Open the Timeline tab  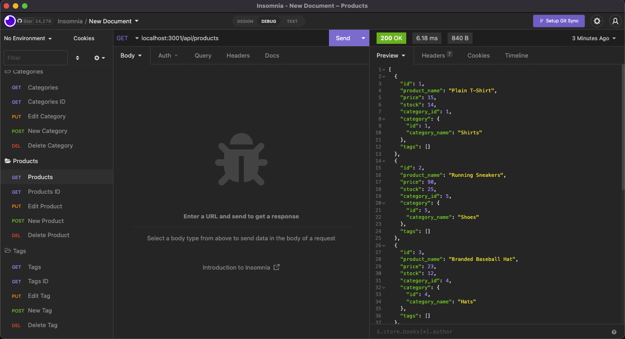click(x=517, y=55)
